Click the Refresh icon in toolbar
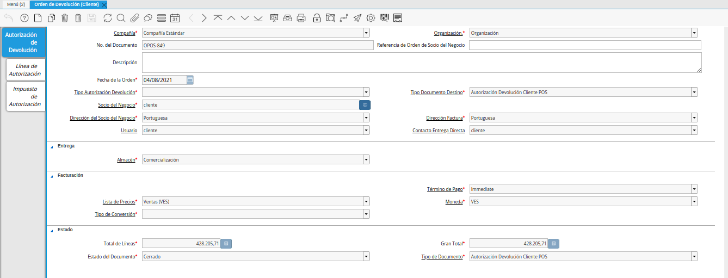Viewport: 728px width, 278px height. tap(107, 18)
